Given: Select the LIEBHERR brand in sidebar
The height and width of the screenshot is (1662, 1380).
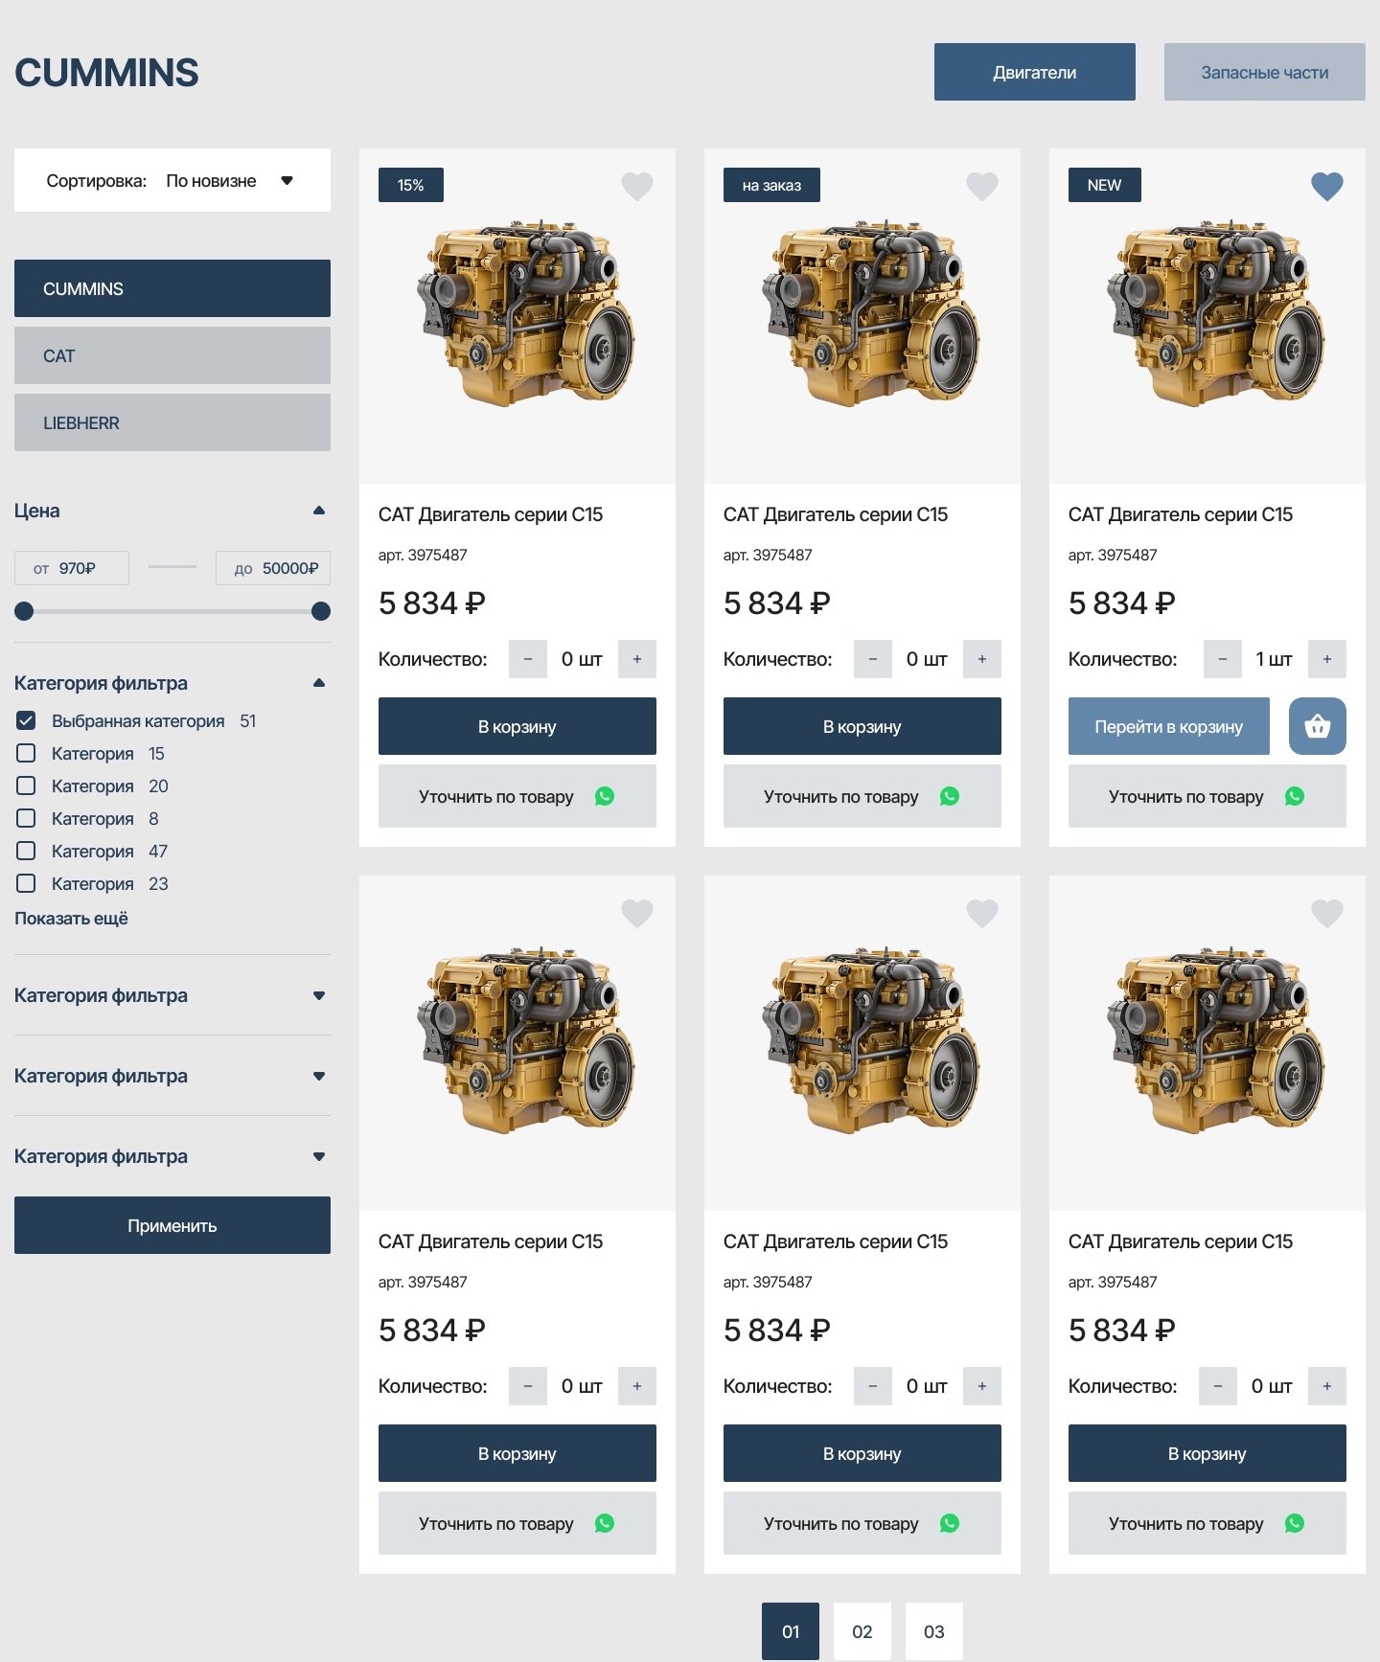Looking at the screenshot, I should click(172, 422).
